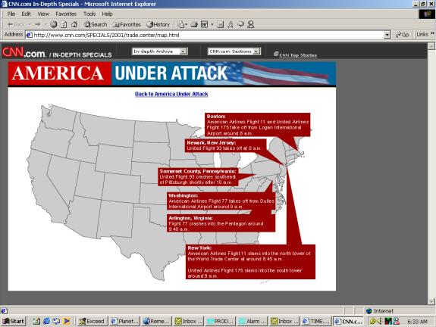The image size is (436, 327).
Task: Click the CNN.c... taskbar button
Action: pos(348,321)
